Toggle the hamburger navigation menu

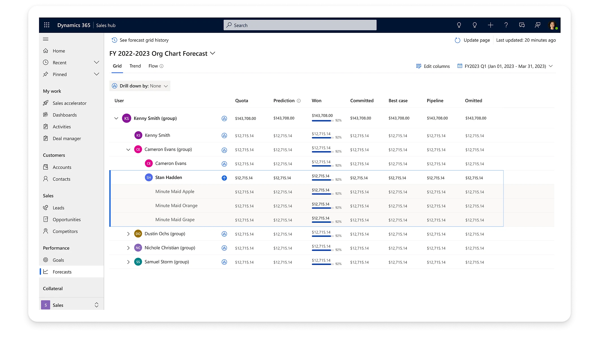(46, 39)
